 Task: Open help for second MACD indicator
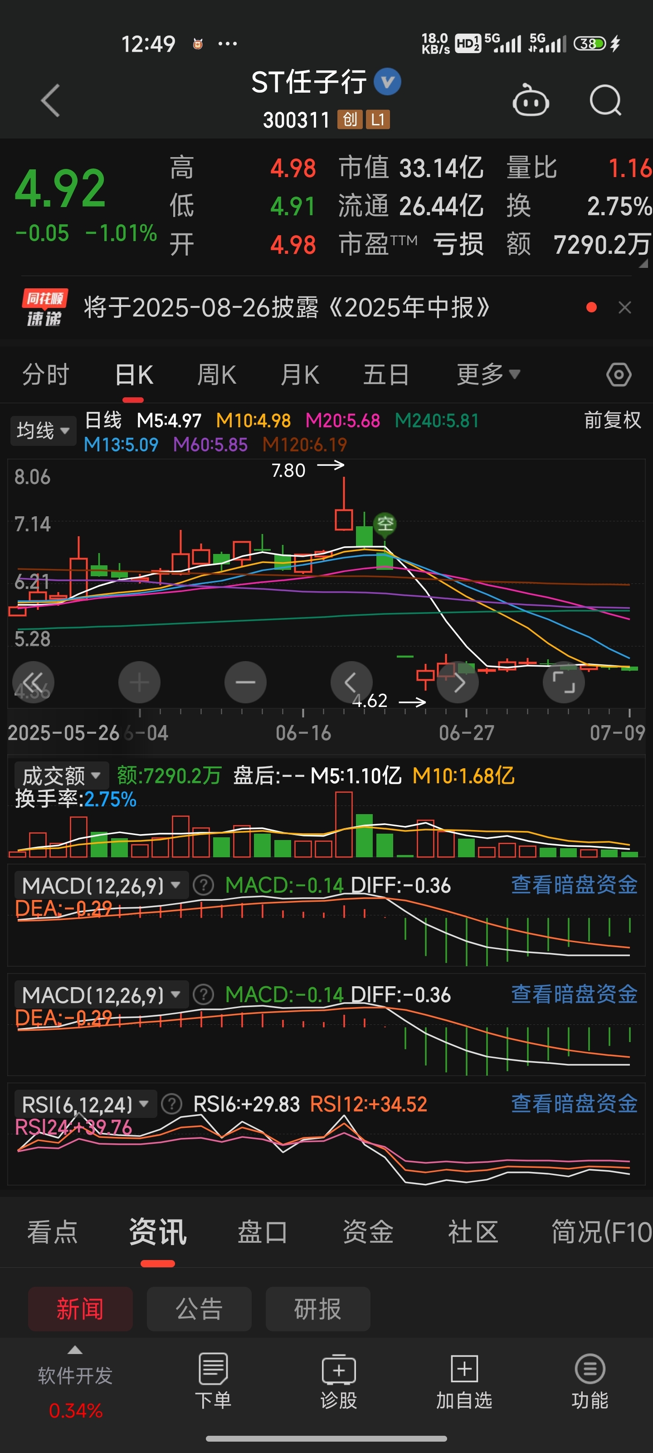[x=203, y=994]
